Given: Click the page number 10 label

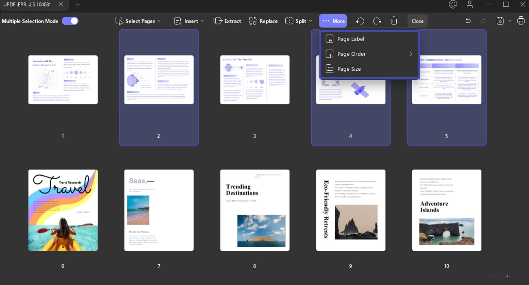Looking at the screenshot, I should [447, 266].
